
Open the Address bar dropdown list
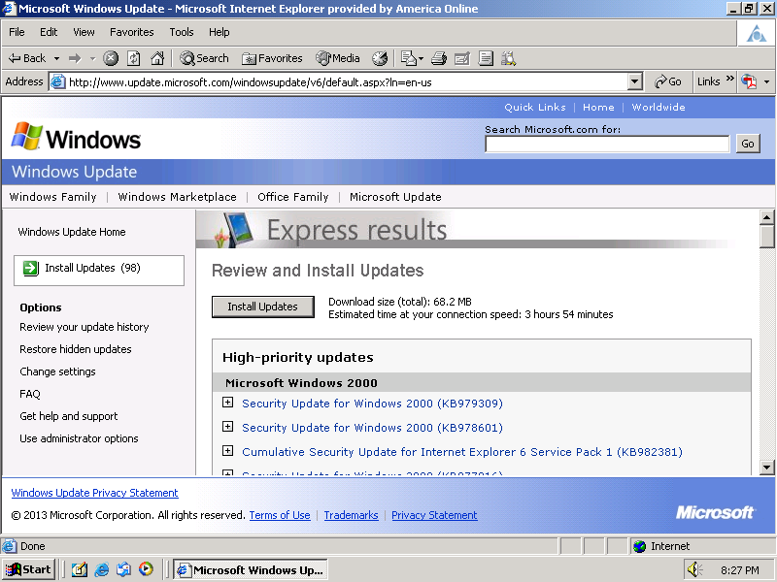(x=635, y=81)
